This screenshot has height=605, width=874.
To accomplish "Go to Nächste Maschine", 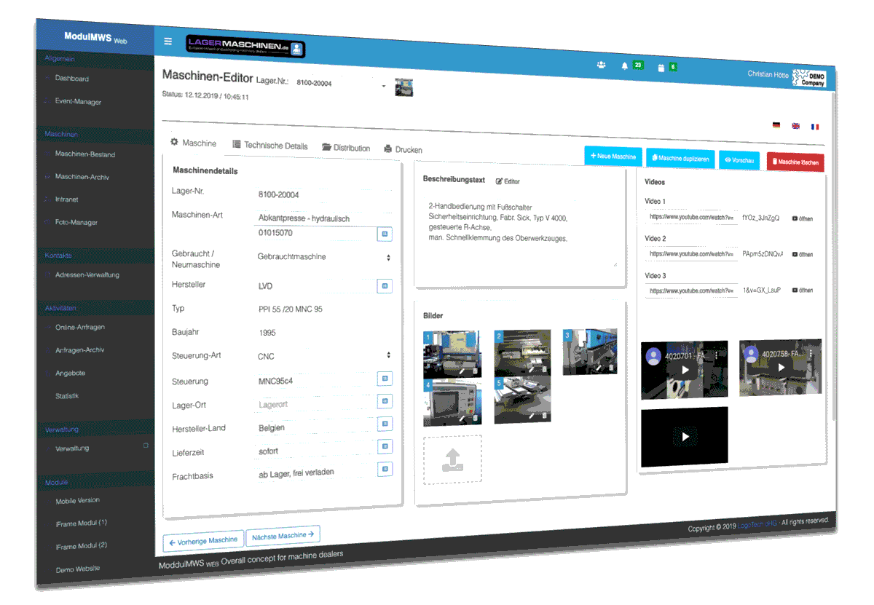I will click(283, 536).
